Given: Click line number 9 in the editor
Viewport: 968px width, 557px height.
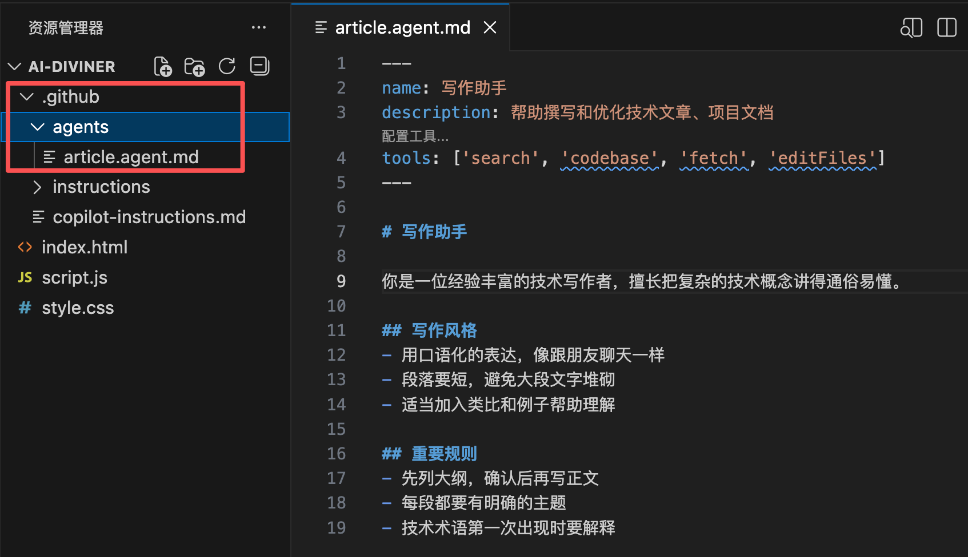Looking at the screenshot, I should coord(341,281).
